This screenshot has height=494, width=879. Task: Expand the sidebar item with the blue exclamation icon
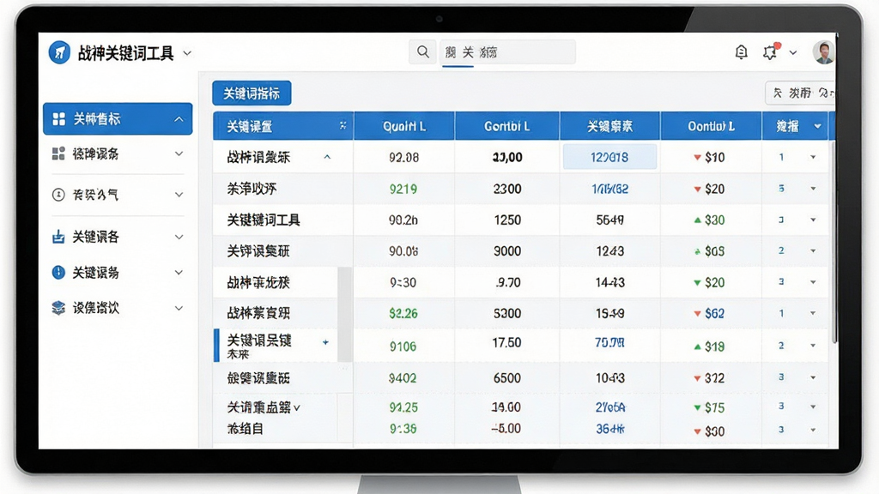click(179, 272)
